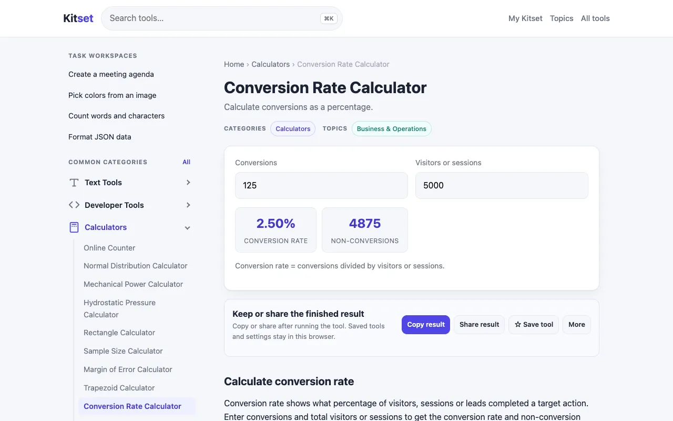Click the Business & Operations topic tag
The image size is (673, 421).
point(392,129)
